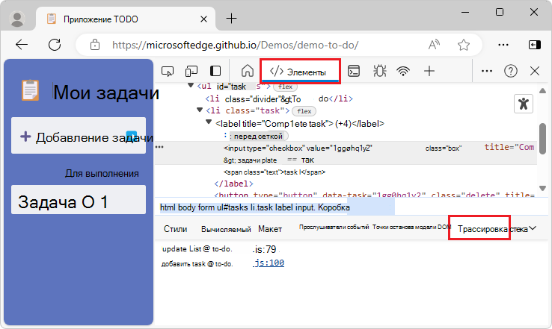Click the Read aloud icon

(434, 45)
